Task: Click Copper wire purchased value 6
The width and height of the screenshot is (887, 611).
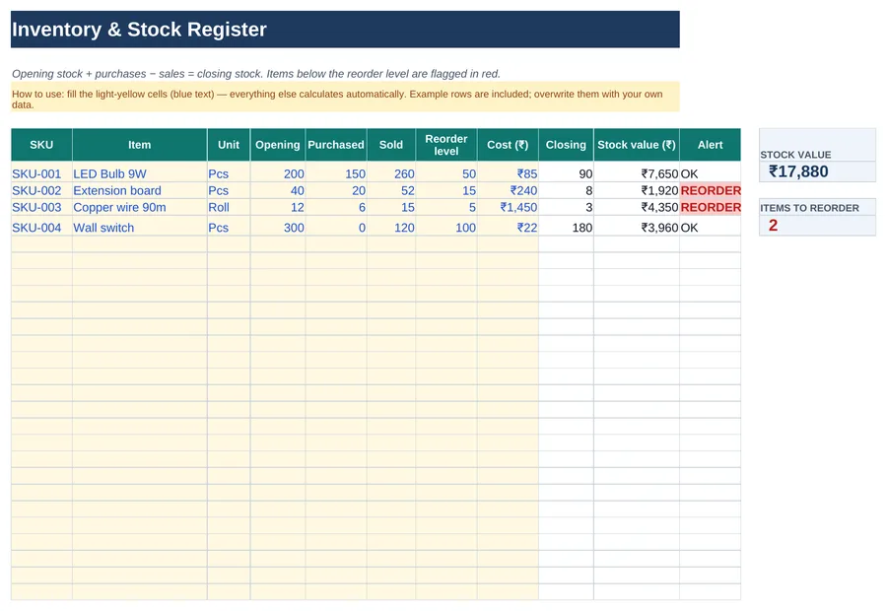Action: 336,207
